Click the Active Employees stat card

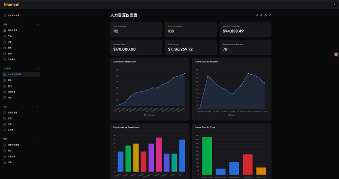click(x=191, y=29)
